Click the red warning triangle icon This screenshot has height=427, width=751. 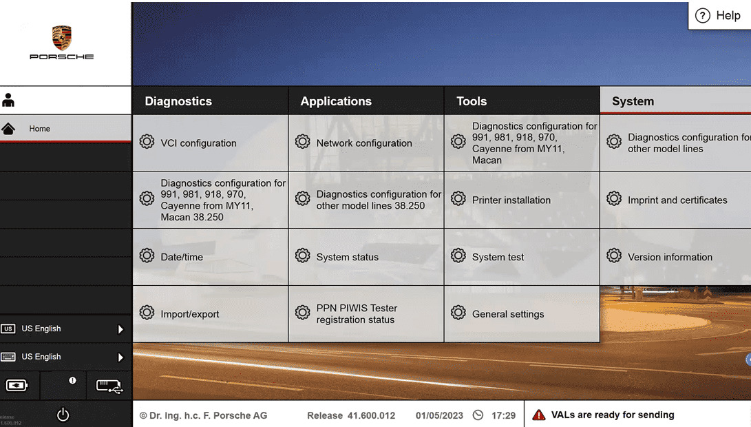point(539,415)
